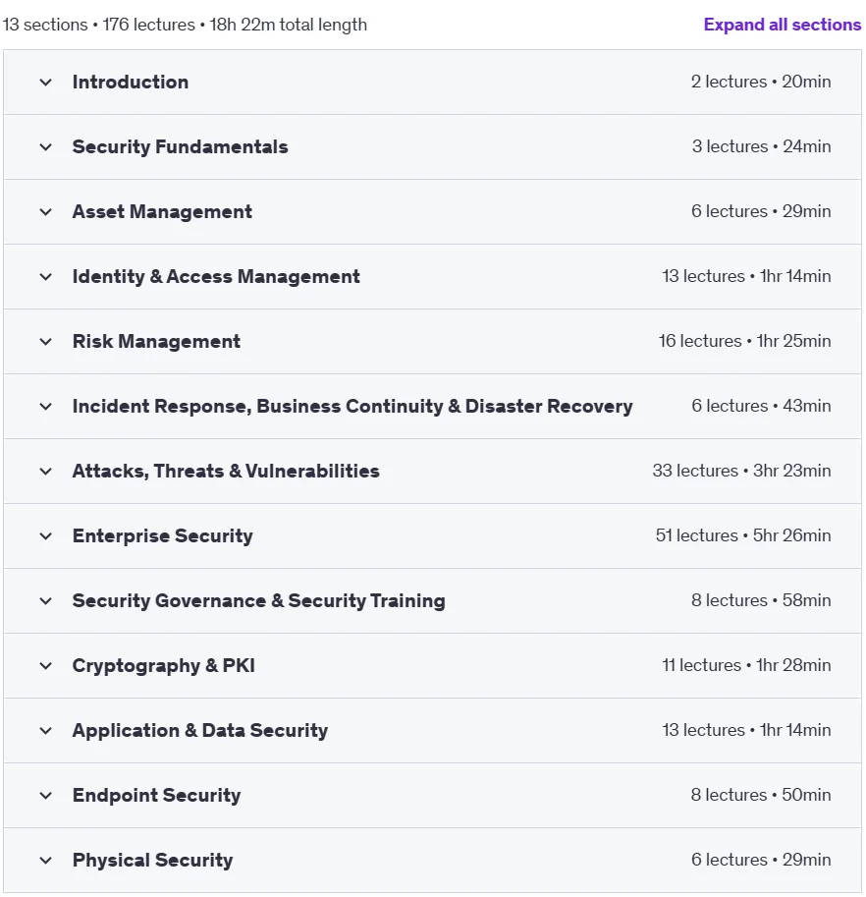Expand Incident Response, Business Continuity section title
This screenshot has width=866, height=897.
coord(352,406)
